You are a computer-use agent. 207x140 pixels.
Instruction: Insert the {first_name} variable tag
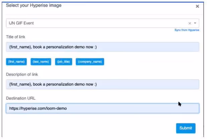16,61
